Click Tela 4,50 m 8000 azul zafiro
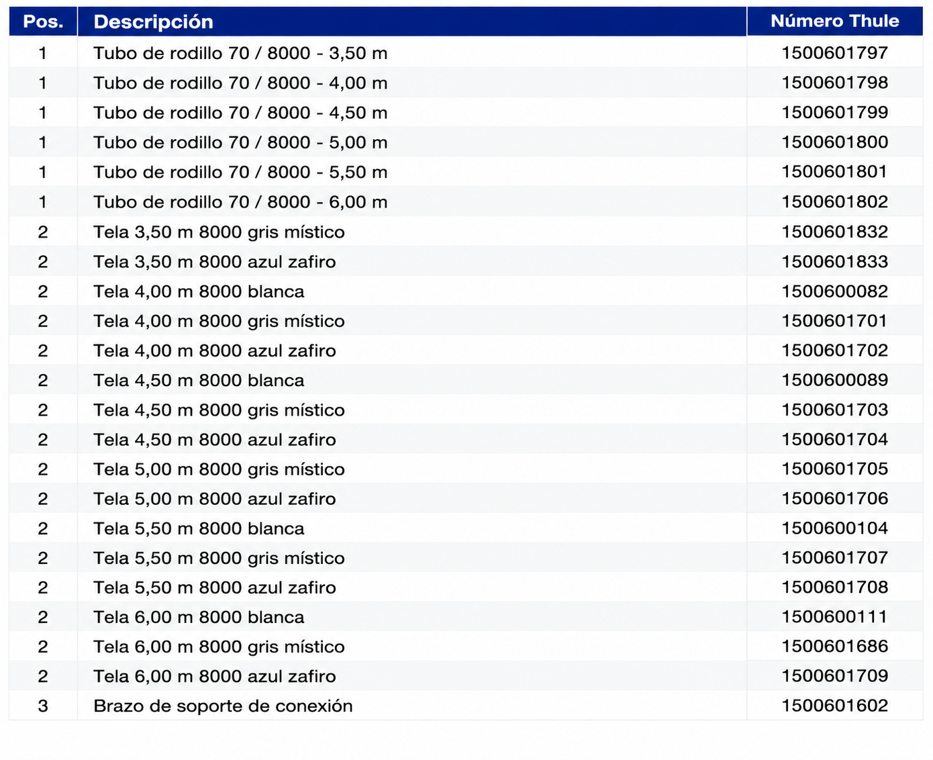Viewport: 933px width, 760px height. coord(215,440)
